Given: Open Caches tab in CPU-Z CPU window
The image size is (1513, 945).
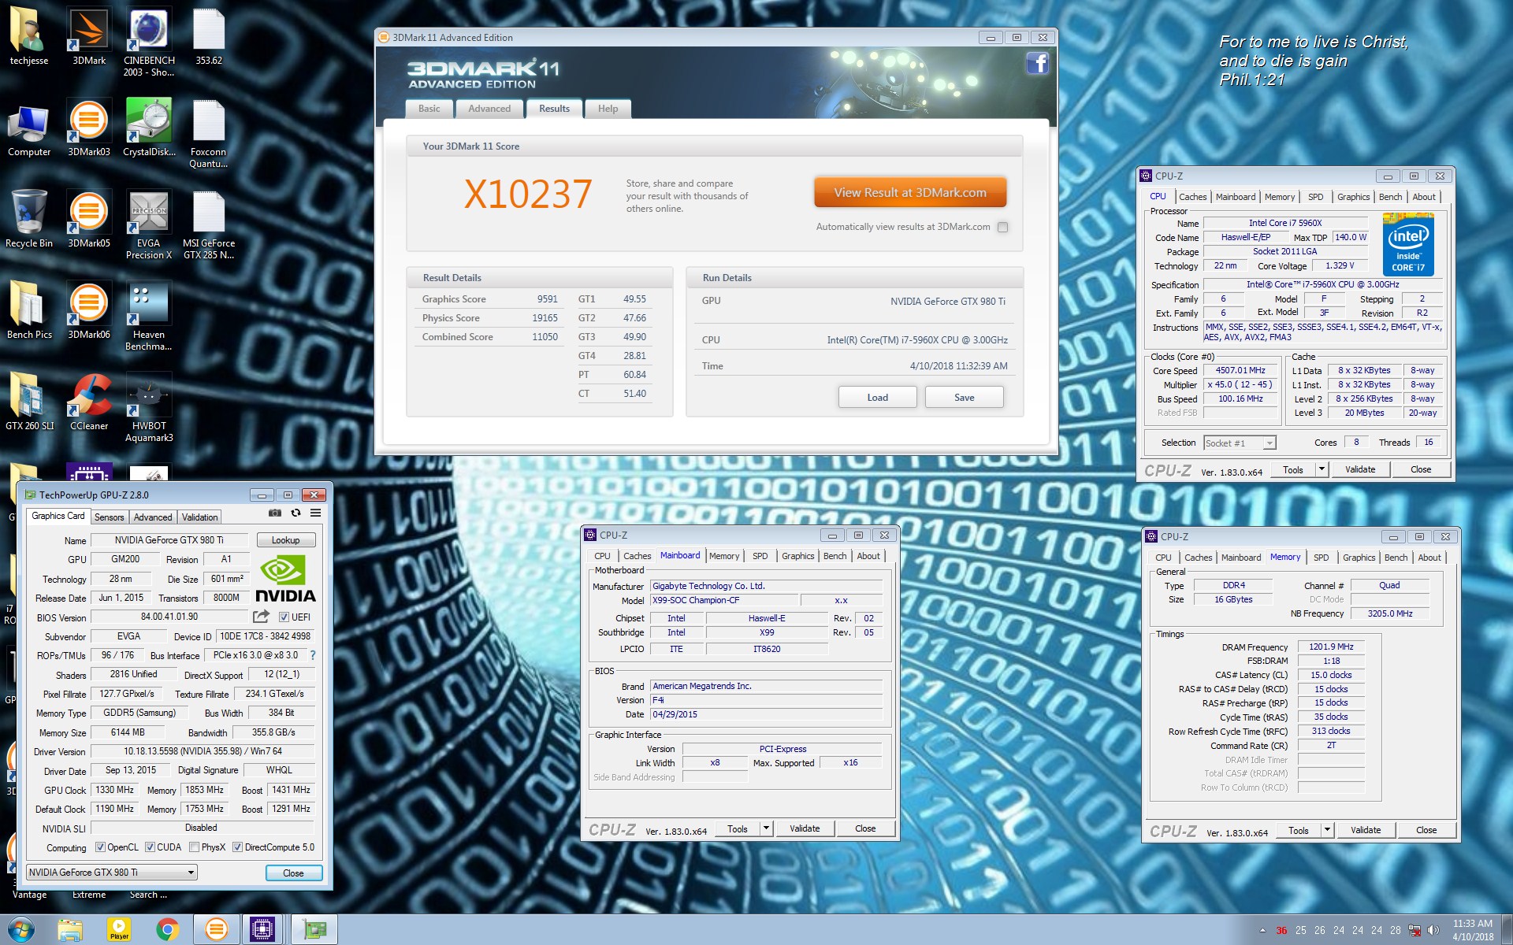Looking at the screenshot, I should tap(1192, 197).
